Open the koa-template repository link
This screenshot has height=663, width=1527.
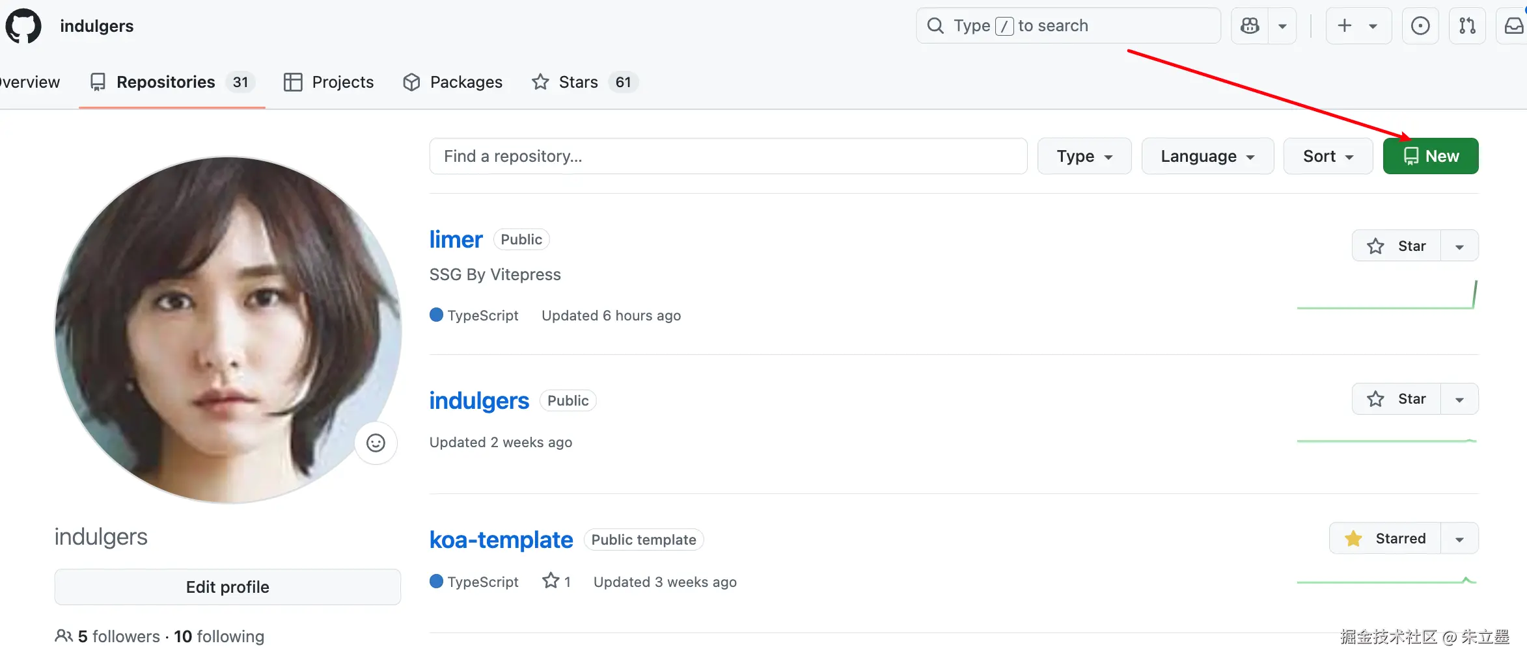click(501, 539)
